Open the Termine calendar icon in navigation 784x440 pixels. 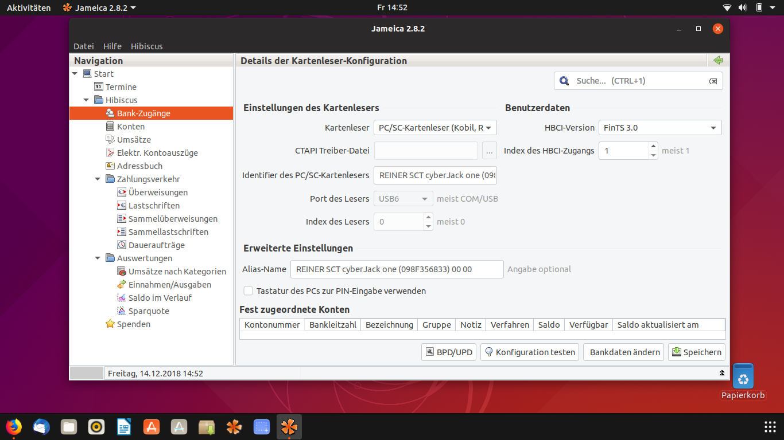pos(99,87)
